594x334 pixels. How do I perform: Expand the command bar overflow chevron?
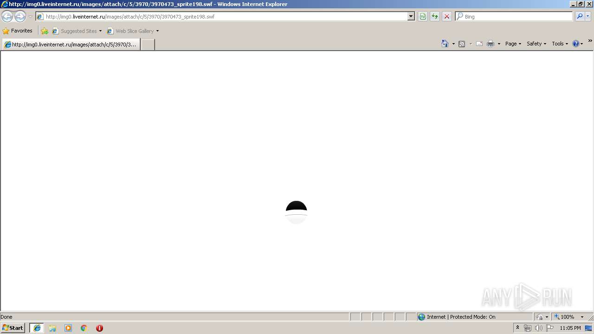590,41
